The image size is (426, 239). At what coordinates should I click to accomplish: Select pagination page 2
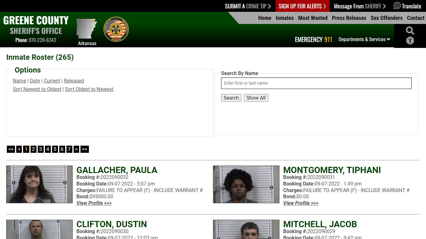coord(33,149)
